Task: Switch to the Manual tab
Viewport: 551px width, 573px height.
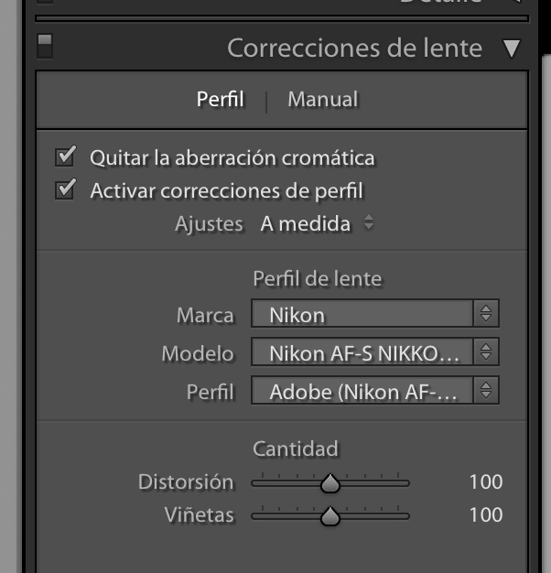Action: coord(322,99)
